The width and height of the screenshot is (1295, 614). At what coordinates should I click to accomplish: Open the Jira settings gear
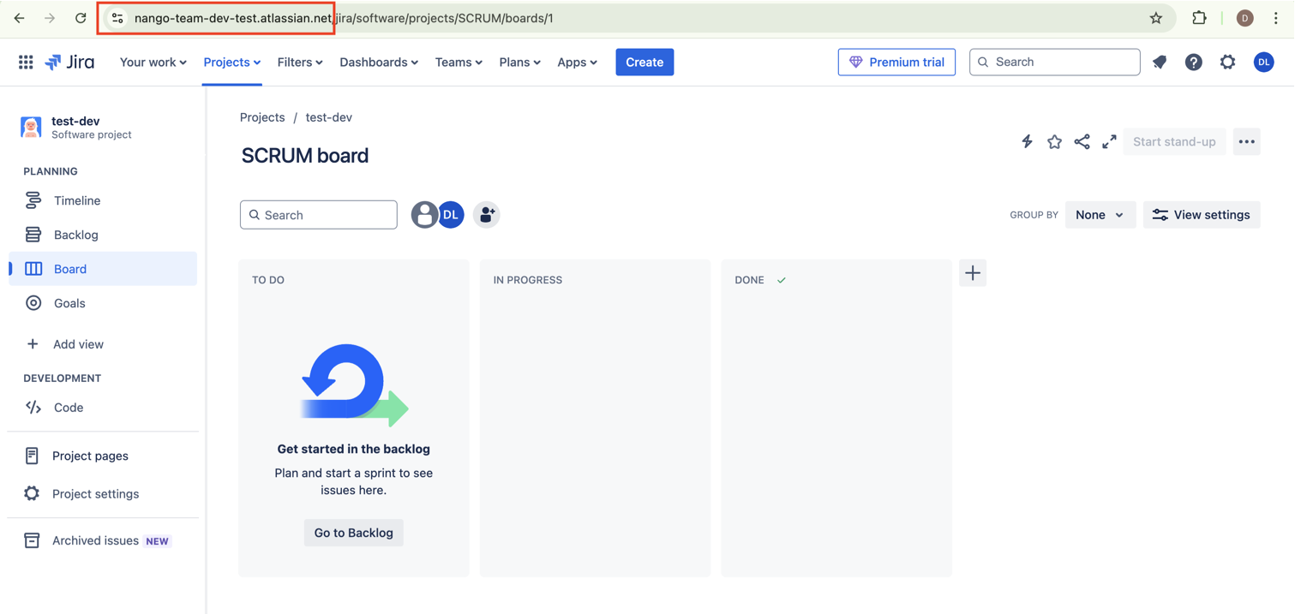1228,62
